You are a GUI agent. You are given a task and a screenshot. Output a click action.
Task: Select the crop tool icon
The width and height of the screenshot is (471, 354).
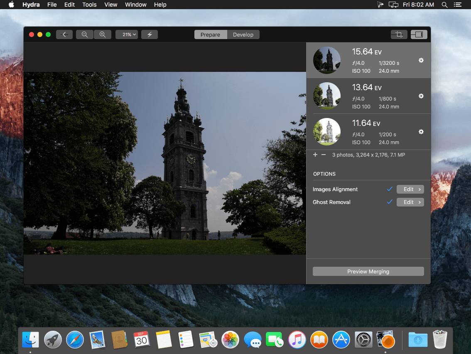tap(399, 34)
